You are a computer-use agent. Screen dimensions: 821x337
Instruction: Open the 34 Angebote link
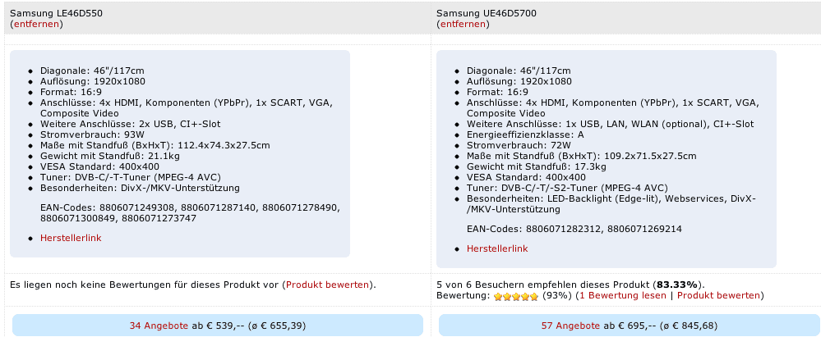(x=159, y=326)
